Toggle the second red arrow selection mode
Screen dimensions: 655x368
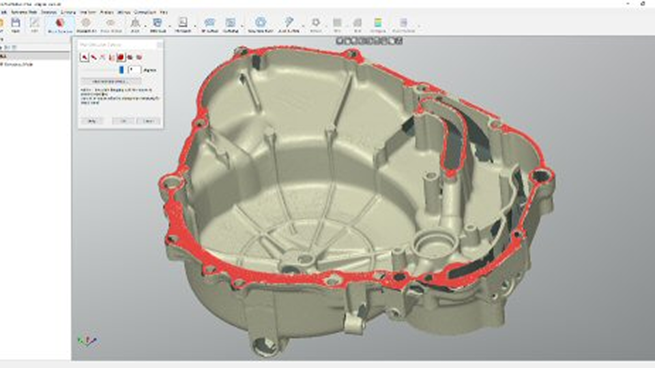pos(93,57)
